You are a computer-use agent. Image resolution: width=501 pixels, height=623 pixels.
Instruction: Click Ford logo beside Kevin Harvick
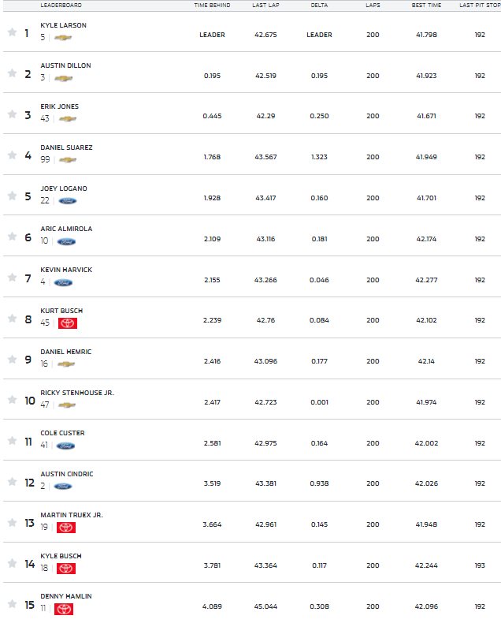pyautogui.click(x=64, y=283)
